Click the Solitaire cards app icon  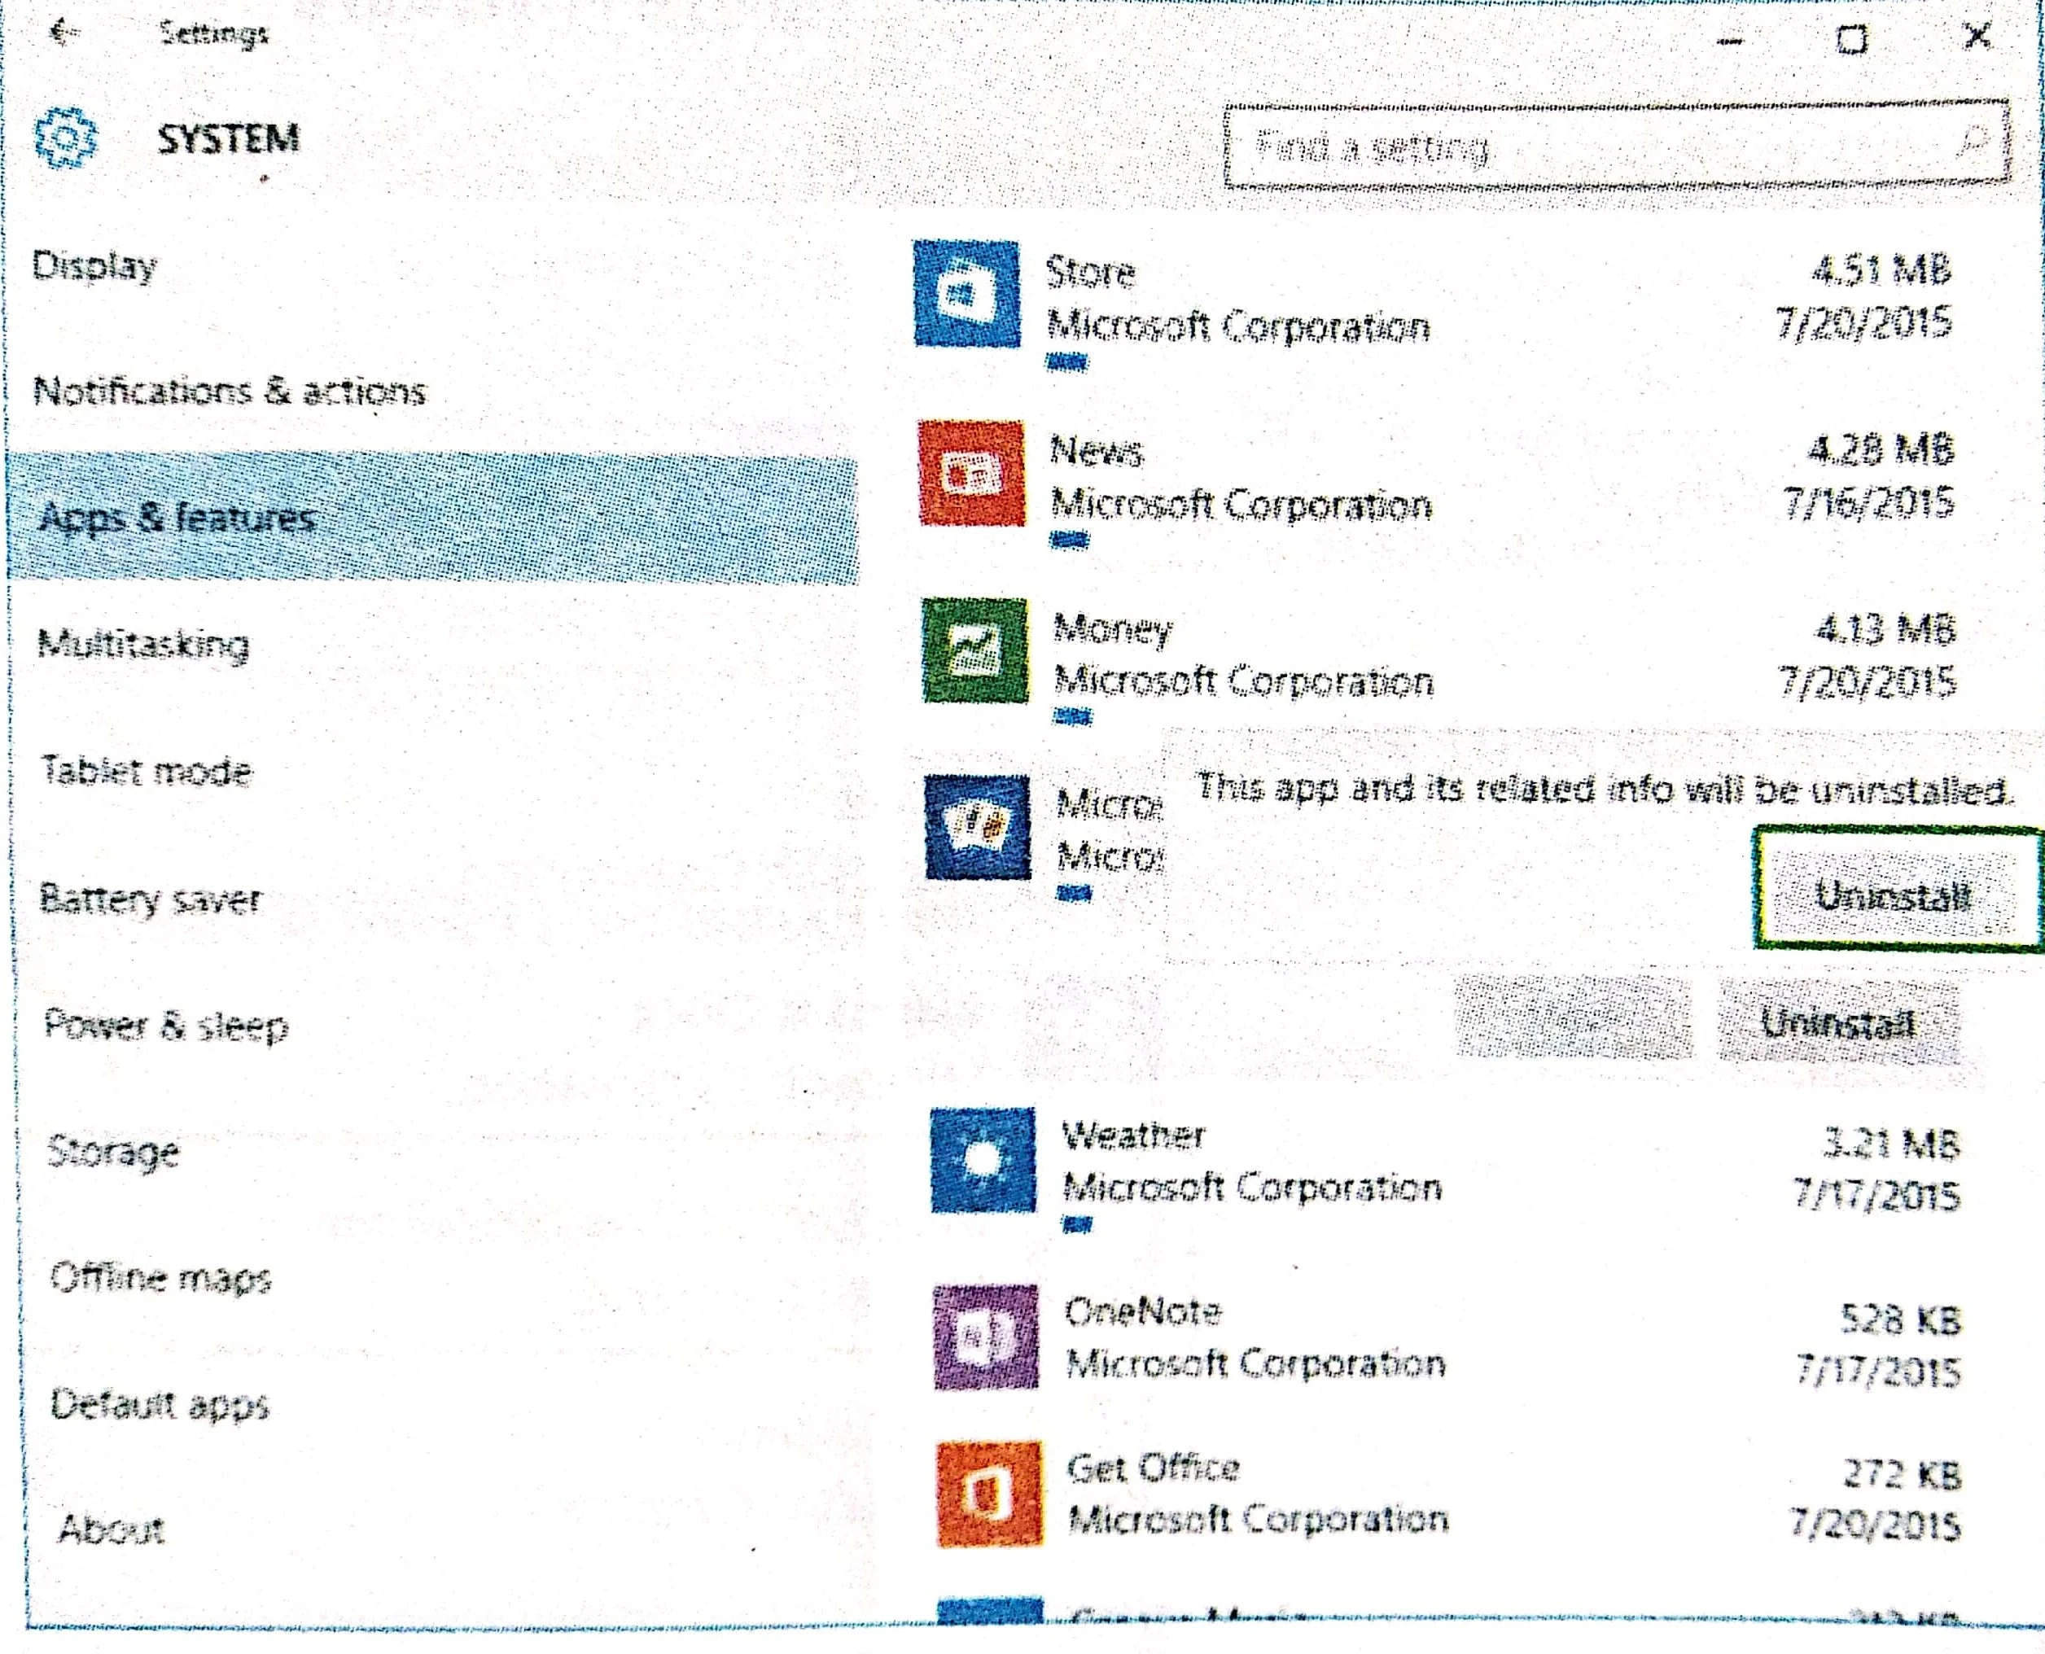[977, 827]
